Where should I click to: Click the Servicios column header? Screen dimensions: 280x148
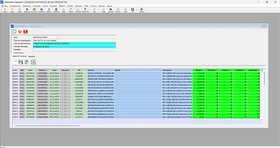211,70
